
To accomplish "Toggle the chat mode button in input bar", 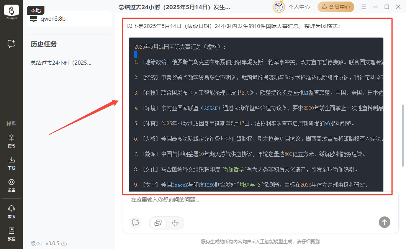I will (158, 223).
